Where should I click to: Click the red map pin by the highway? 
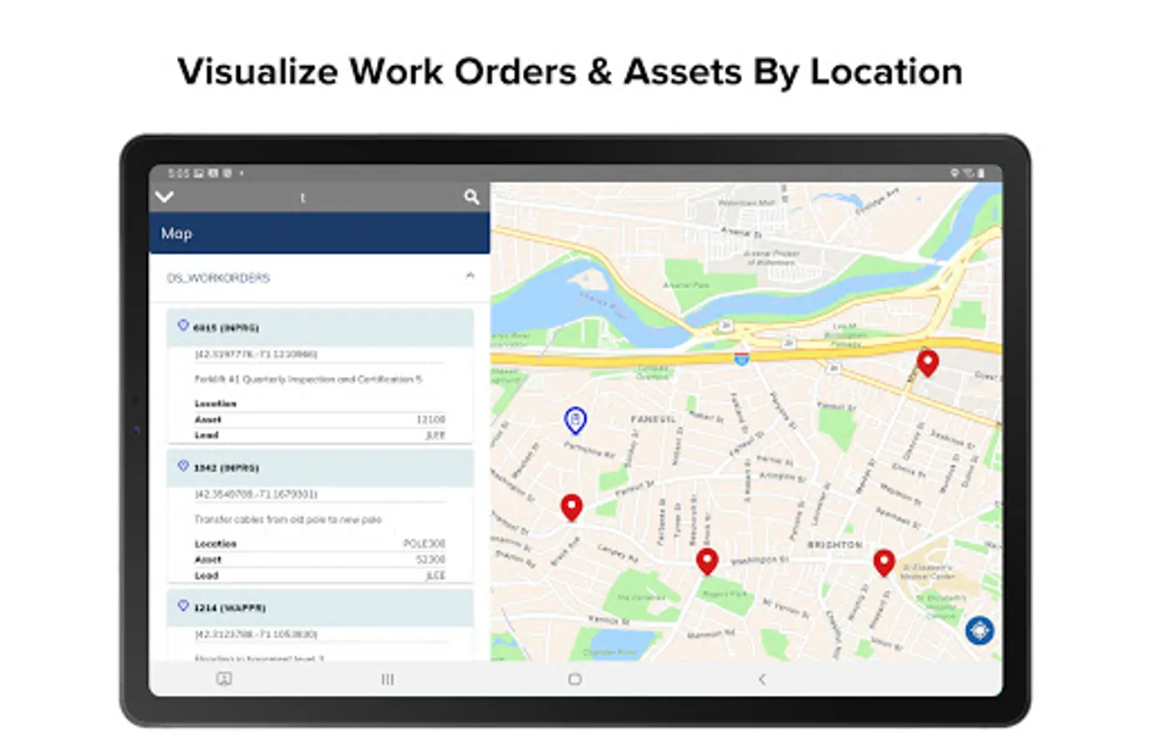928,363
